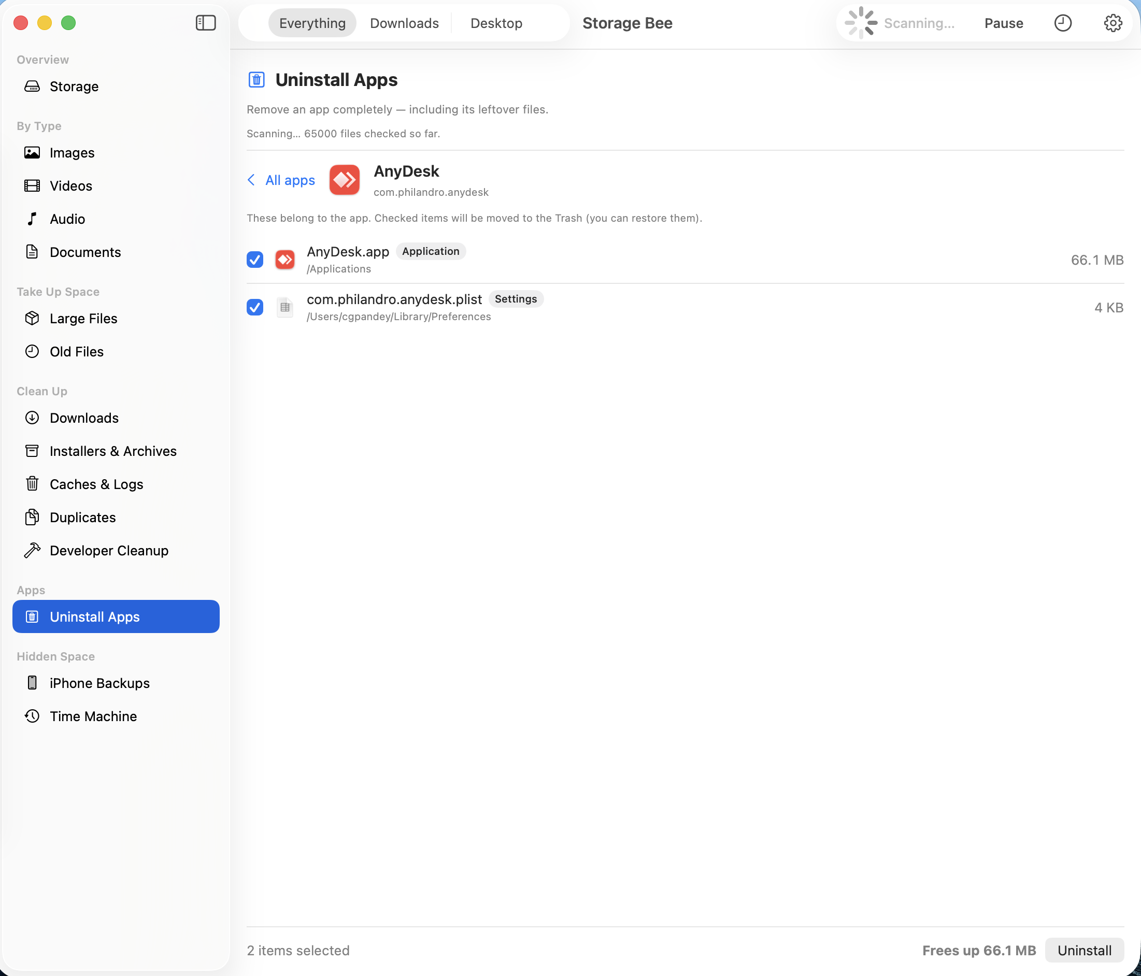Select Images in sidebar
Viewport: 1141px width, 976px height.
tap(116, 152)
